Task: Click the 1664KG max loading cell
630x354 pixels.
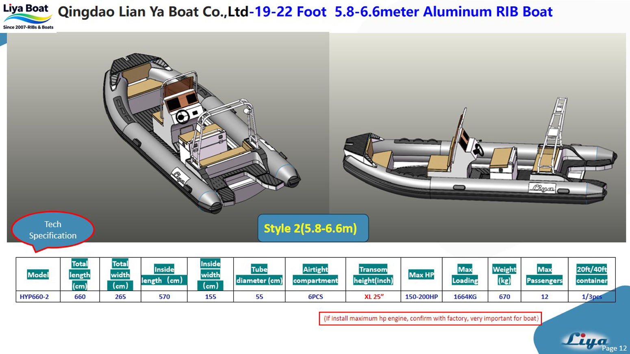Action: 465,297
